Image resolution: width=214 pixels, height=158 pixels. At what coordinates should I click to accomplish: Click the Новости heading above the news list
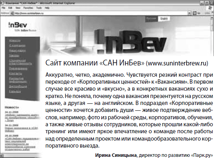pyautogui.click(x=12, y=107)
